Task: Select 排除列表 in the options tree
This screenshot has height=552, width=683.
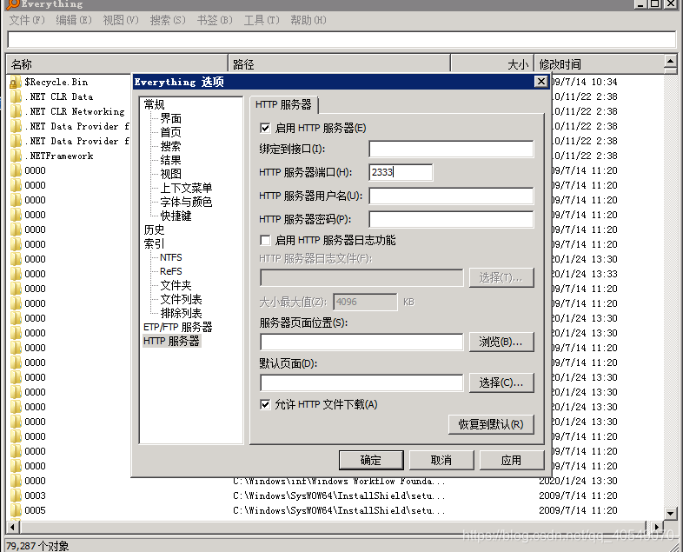Action: pyautogui.click(x=182, y=313)
